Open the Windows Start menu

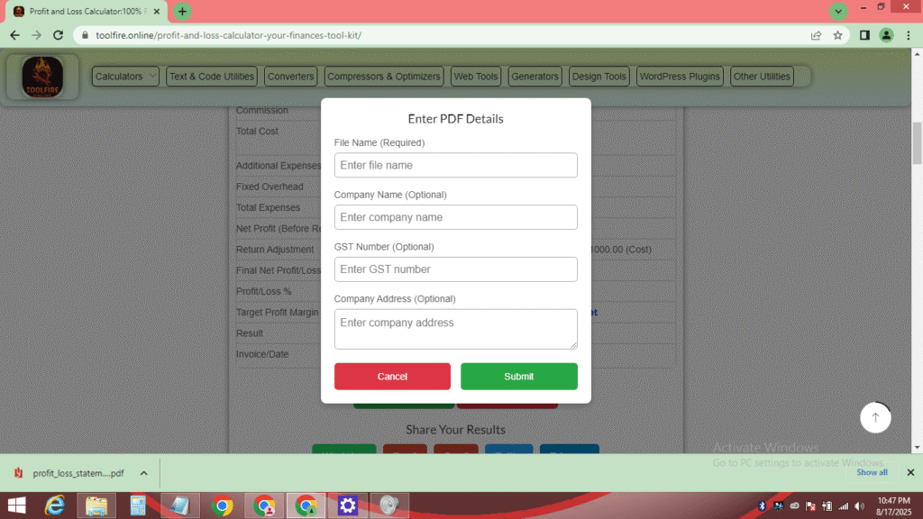16,505
